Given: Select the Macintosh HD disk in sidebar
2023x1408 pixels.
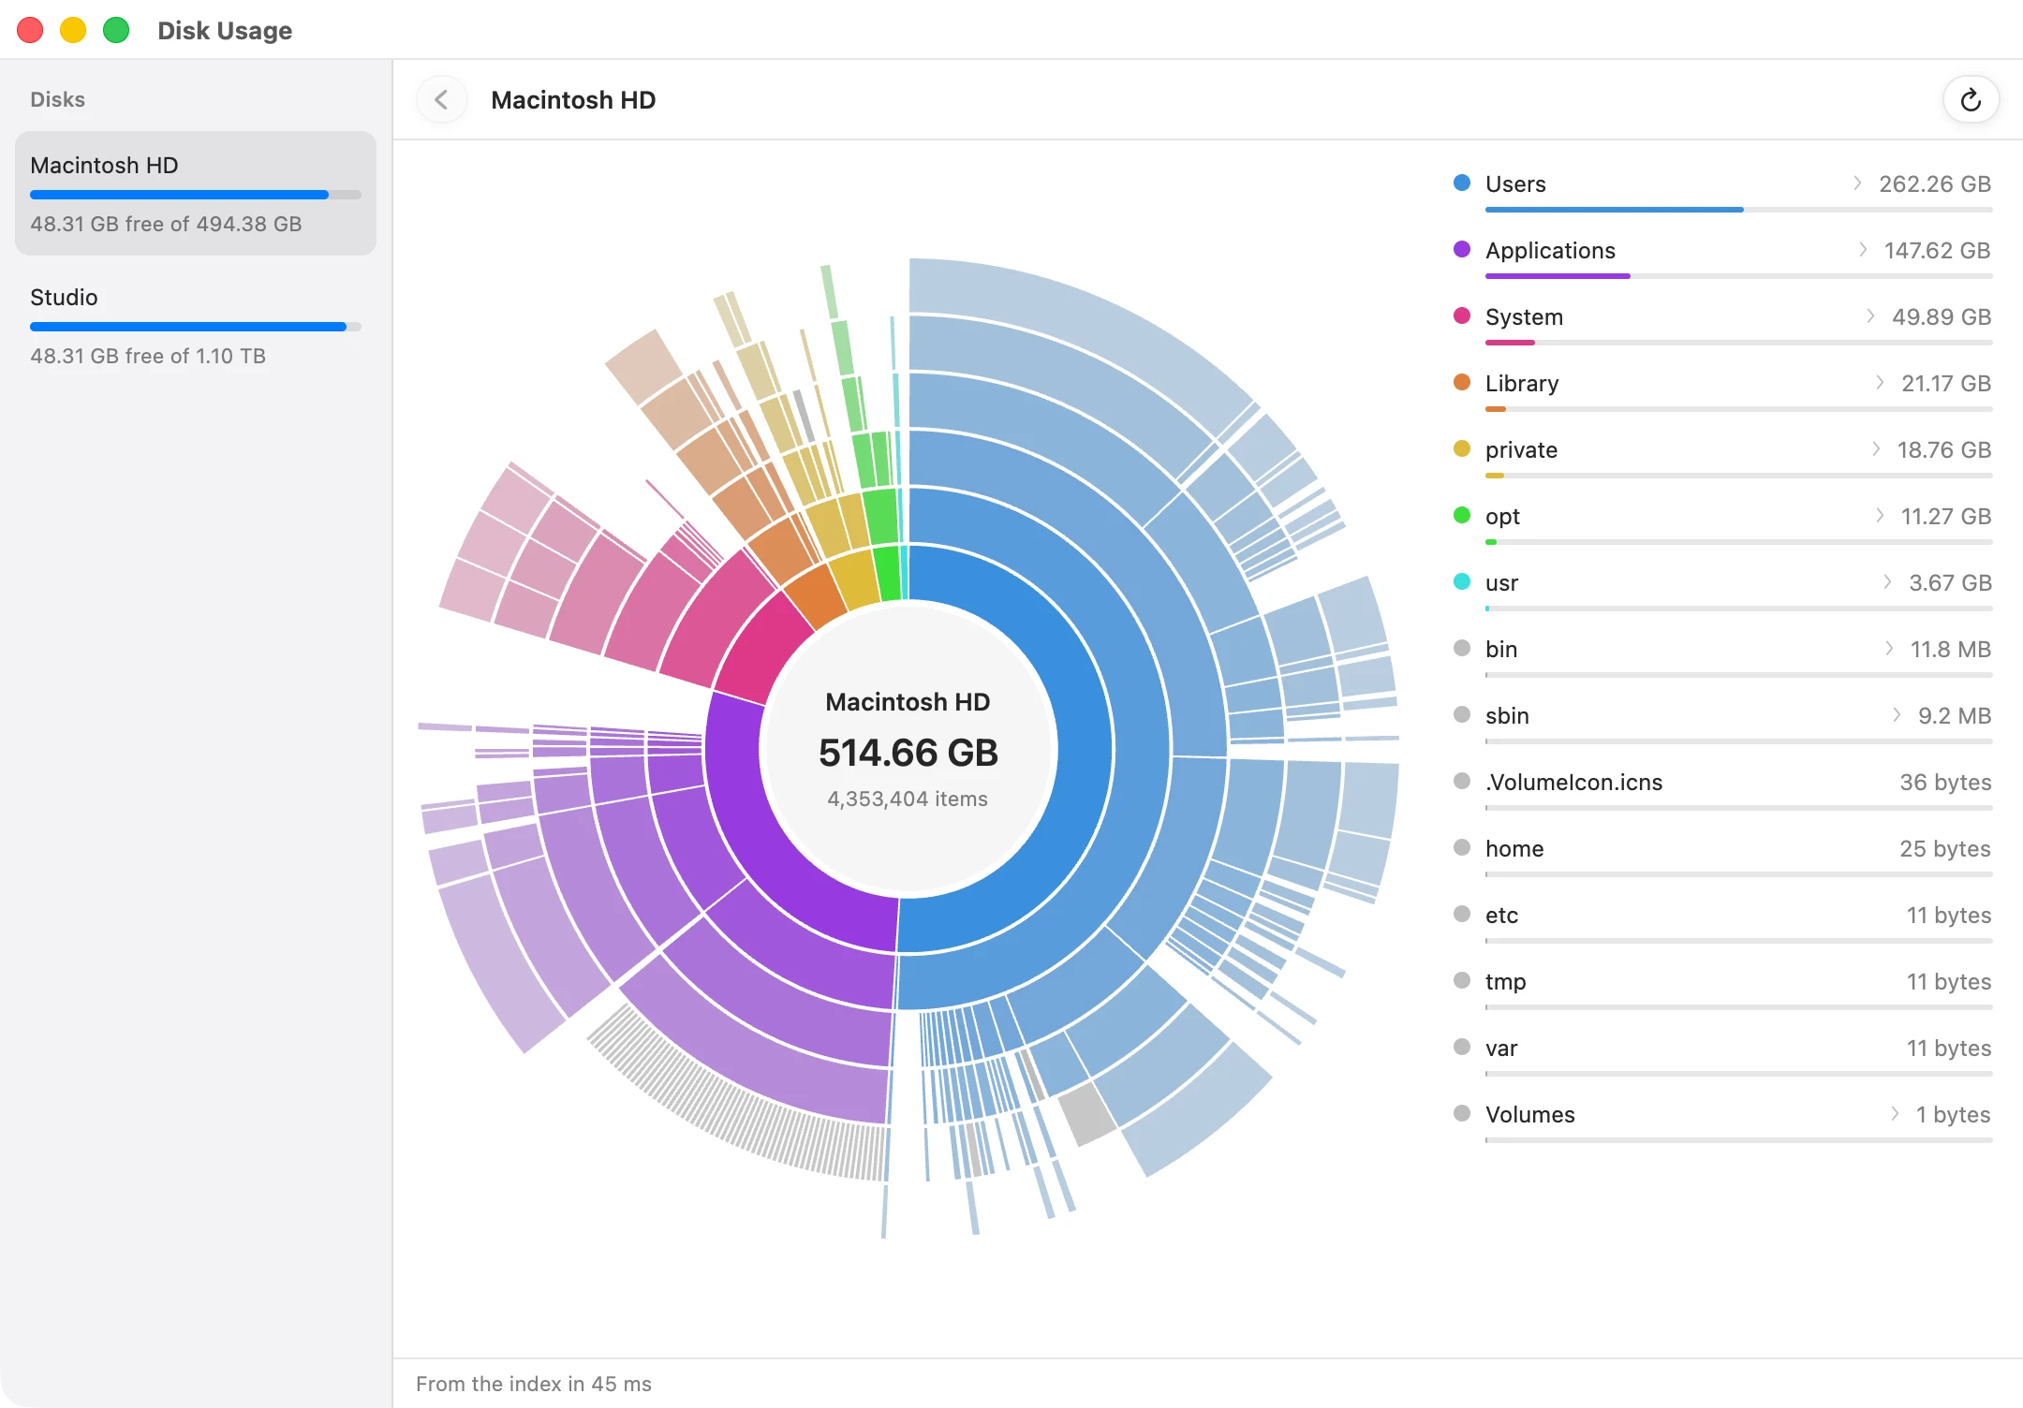Looking at the screenshot, I should pos(196,194).
